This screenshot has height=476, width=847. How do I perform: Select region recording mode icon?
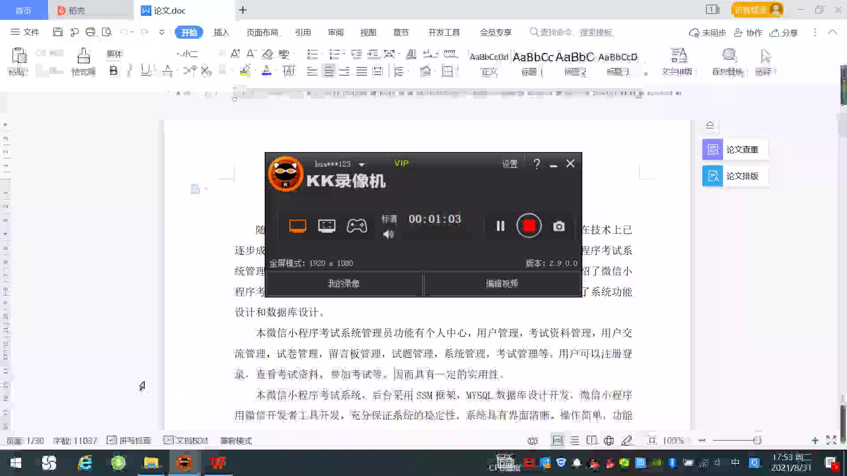326,226
